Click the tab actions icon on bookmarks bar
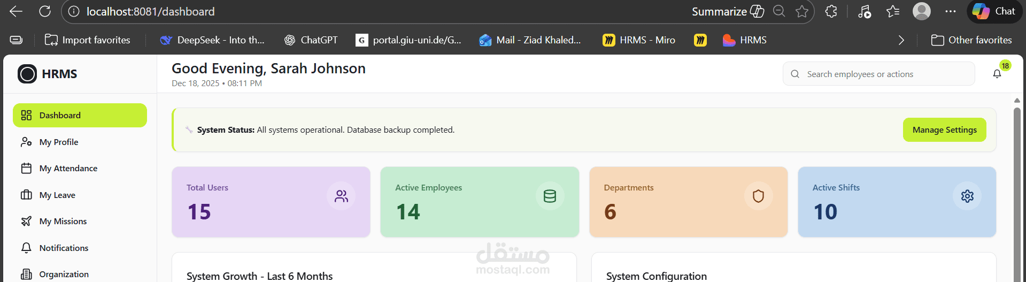Viewport: 1026px width, 282px height. (x=17, y=40)
